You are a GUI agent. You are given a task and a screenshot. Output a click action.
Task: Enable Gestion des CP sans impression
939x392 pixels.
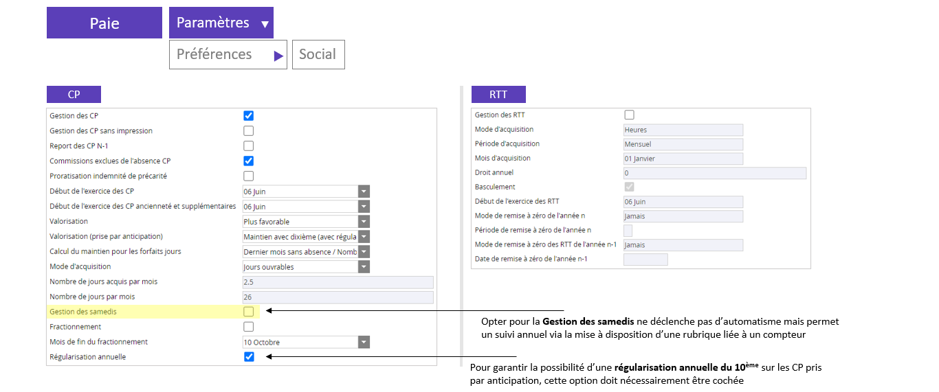click(249, 131)
